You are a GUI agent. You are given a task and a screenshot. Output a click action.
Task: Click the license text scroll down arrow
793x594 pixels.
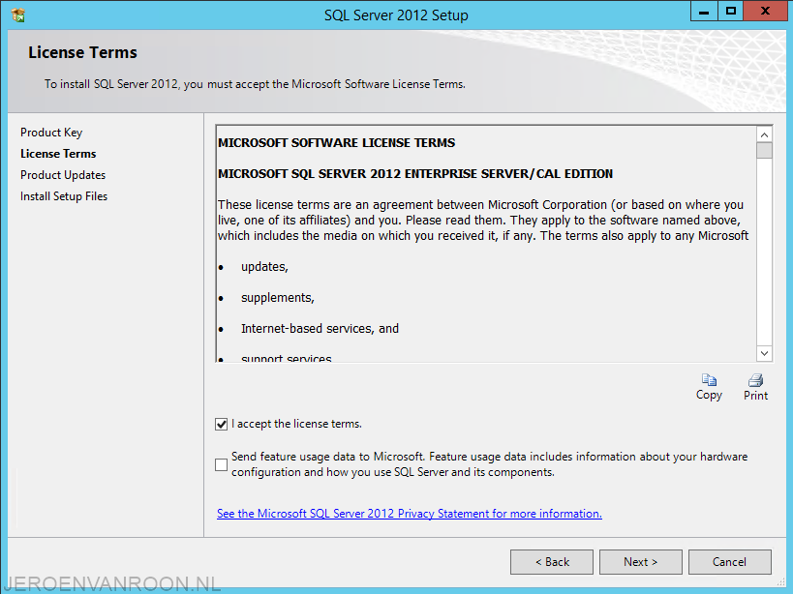click(x=764, y=353)
